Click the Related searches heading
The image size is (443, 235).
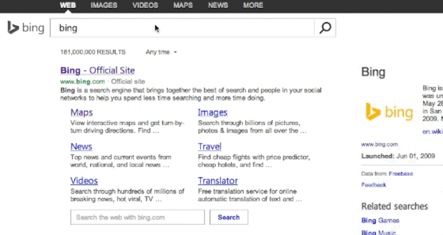395,206
